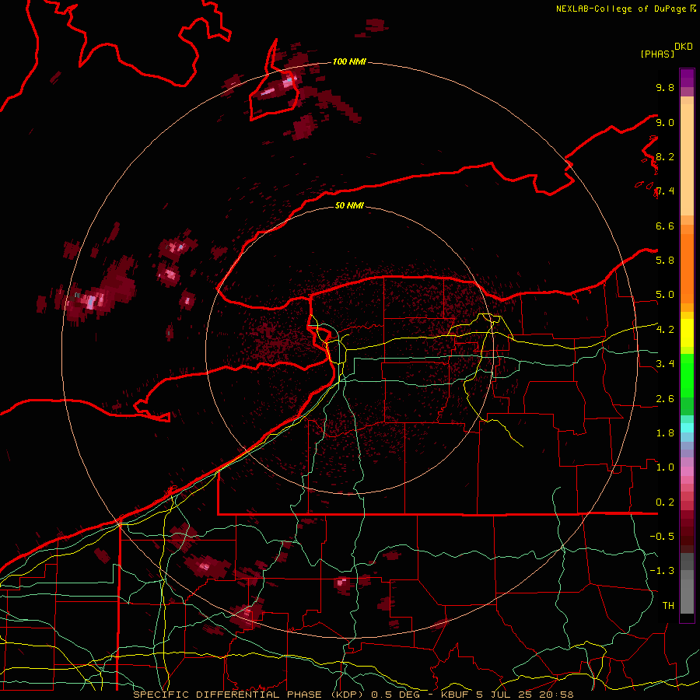700x700 pixels.
Task: Select the 0.2 scale value
Action: (x=665, y=502)
